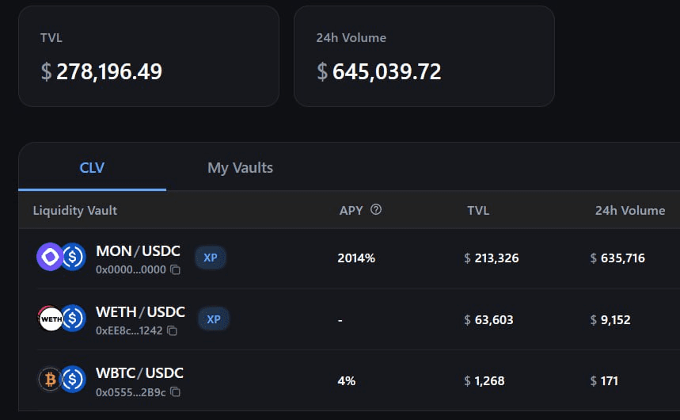Copy the WETH/USDC vault address

(172, 330)
